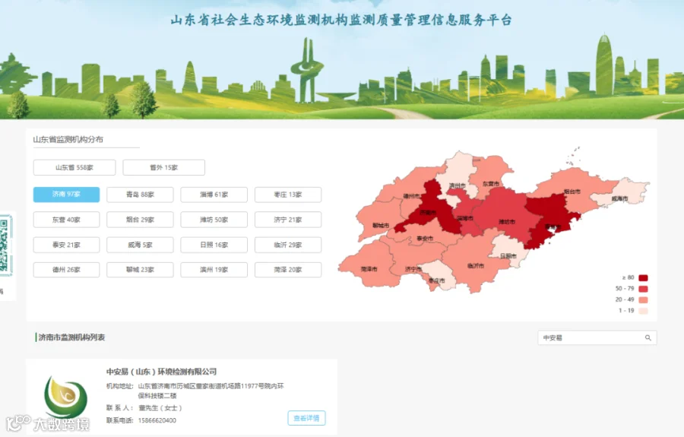Image resolution: width=684 pixels, height=437 pixels.
Task: Open 省外 15家 tab
Action: coord(164,167)
